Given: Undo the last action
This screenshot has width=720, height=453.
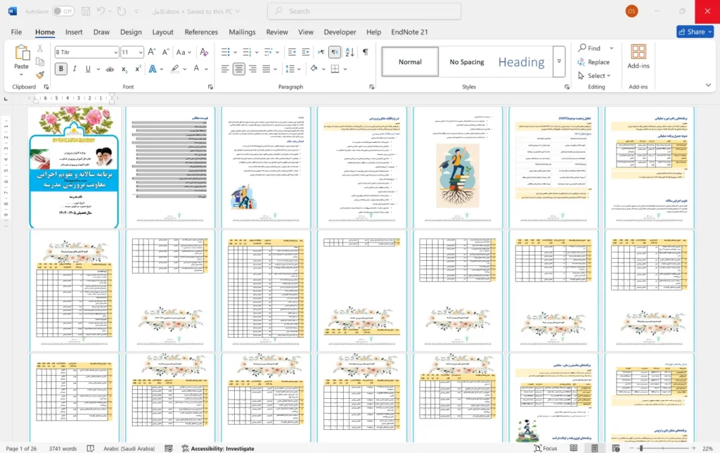Looking at the screenshot, I should [101, 11].
